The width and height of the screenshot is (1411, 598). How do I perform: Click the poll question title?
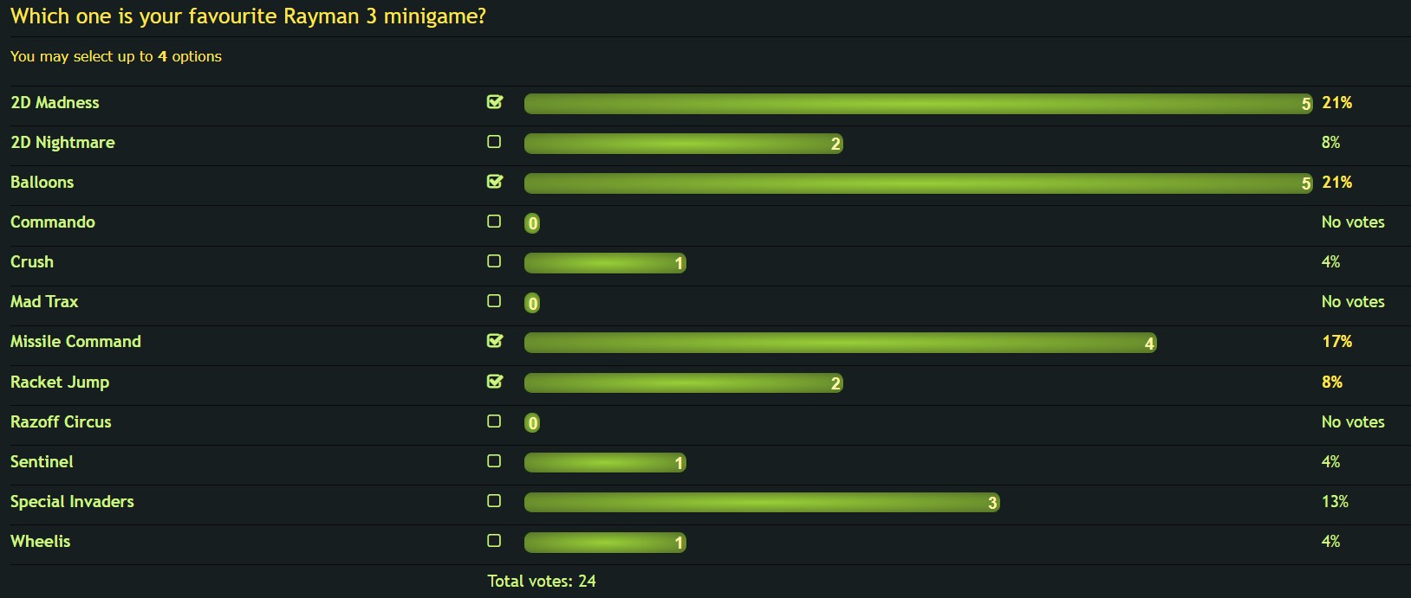pos(248,16)
